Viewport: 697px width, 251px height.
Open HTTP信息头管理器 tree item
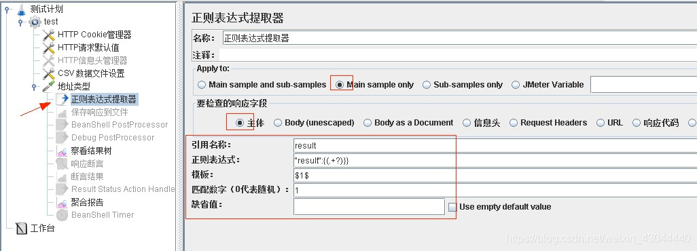click(92, 61)
